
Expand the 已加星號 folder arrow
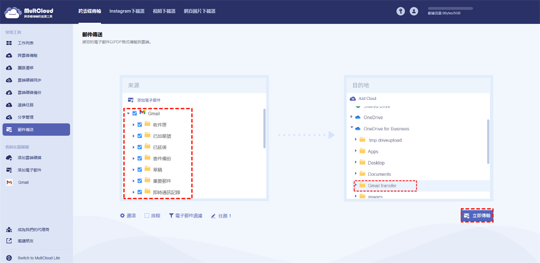pos(134,136)
